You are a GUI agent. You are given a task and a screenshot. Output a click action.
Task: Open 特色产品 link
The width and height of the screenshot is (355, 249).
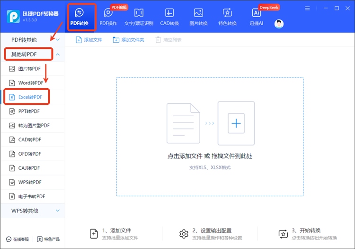coord(48,239)
